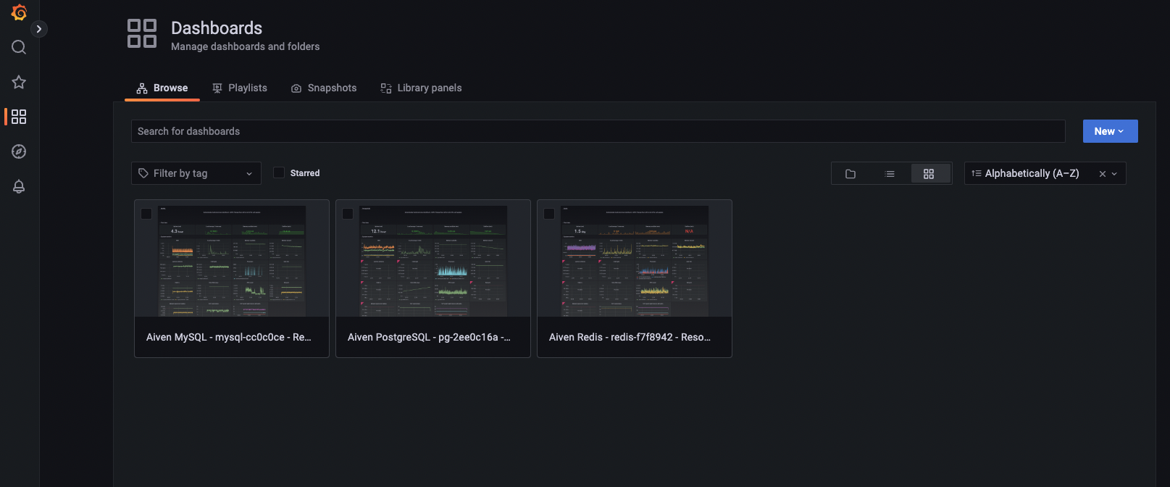Expand the Filter by tag dropdown
Viewport: 1170px width, 487px height.
point(196,173)
